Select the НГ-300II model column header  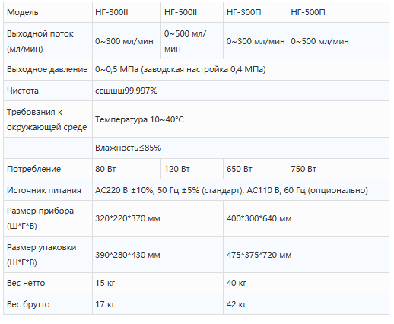pyautogui.click(x=126, y=12)
